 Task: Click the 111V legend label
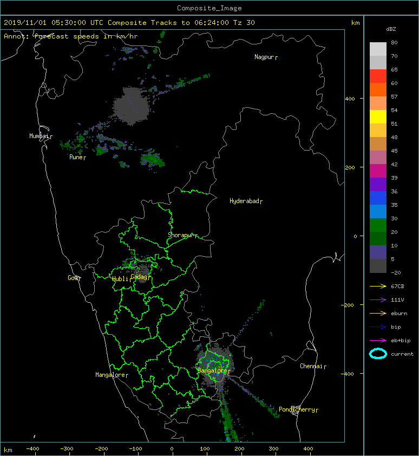397,300
